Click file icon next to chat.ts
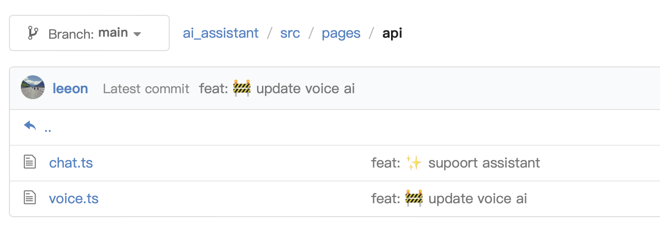 point(30,162)
